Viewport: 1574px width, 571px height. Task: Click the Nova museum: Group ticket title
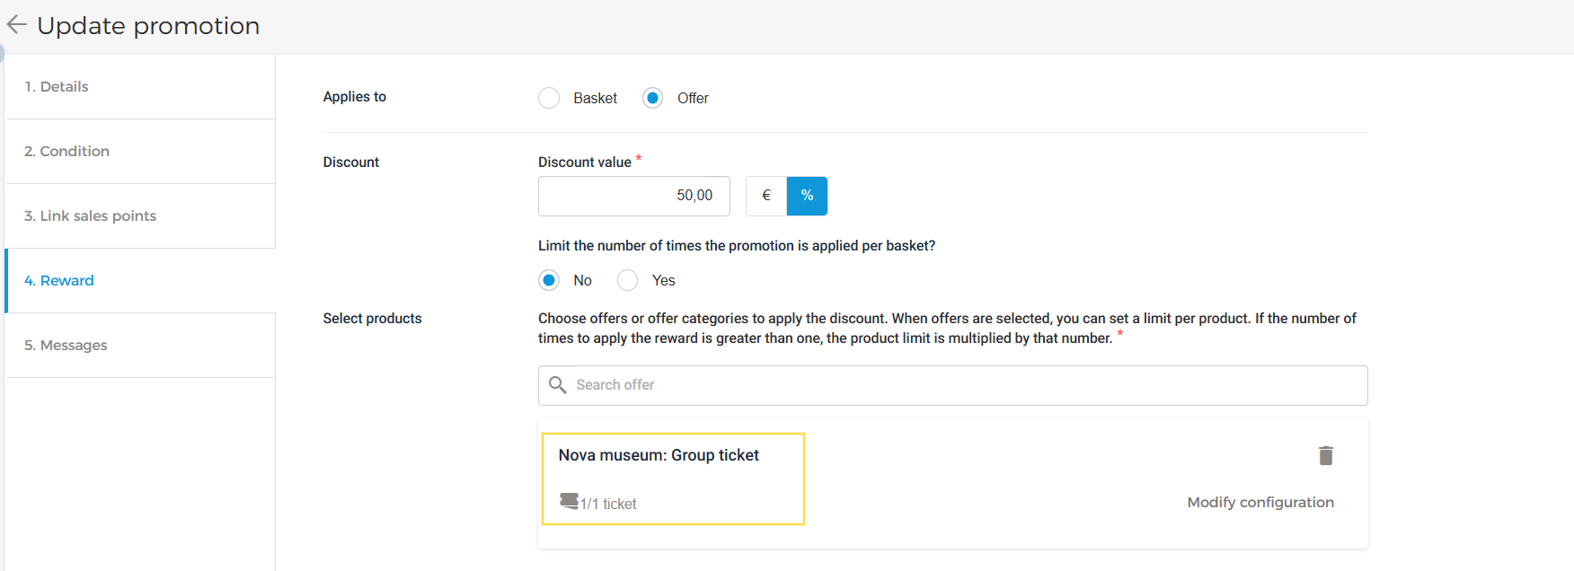pos(659,455)
